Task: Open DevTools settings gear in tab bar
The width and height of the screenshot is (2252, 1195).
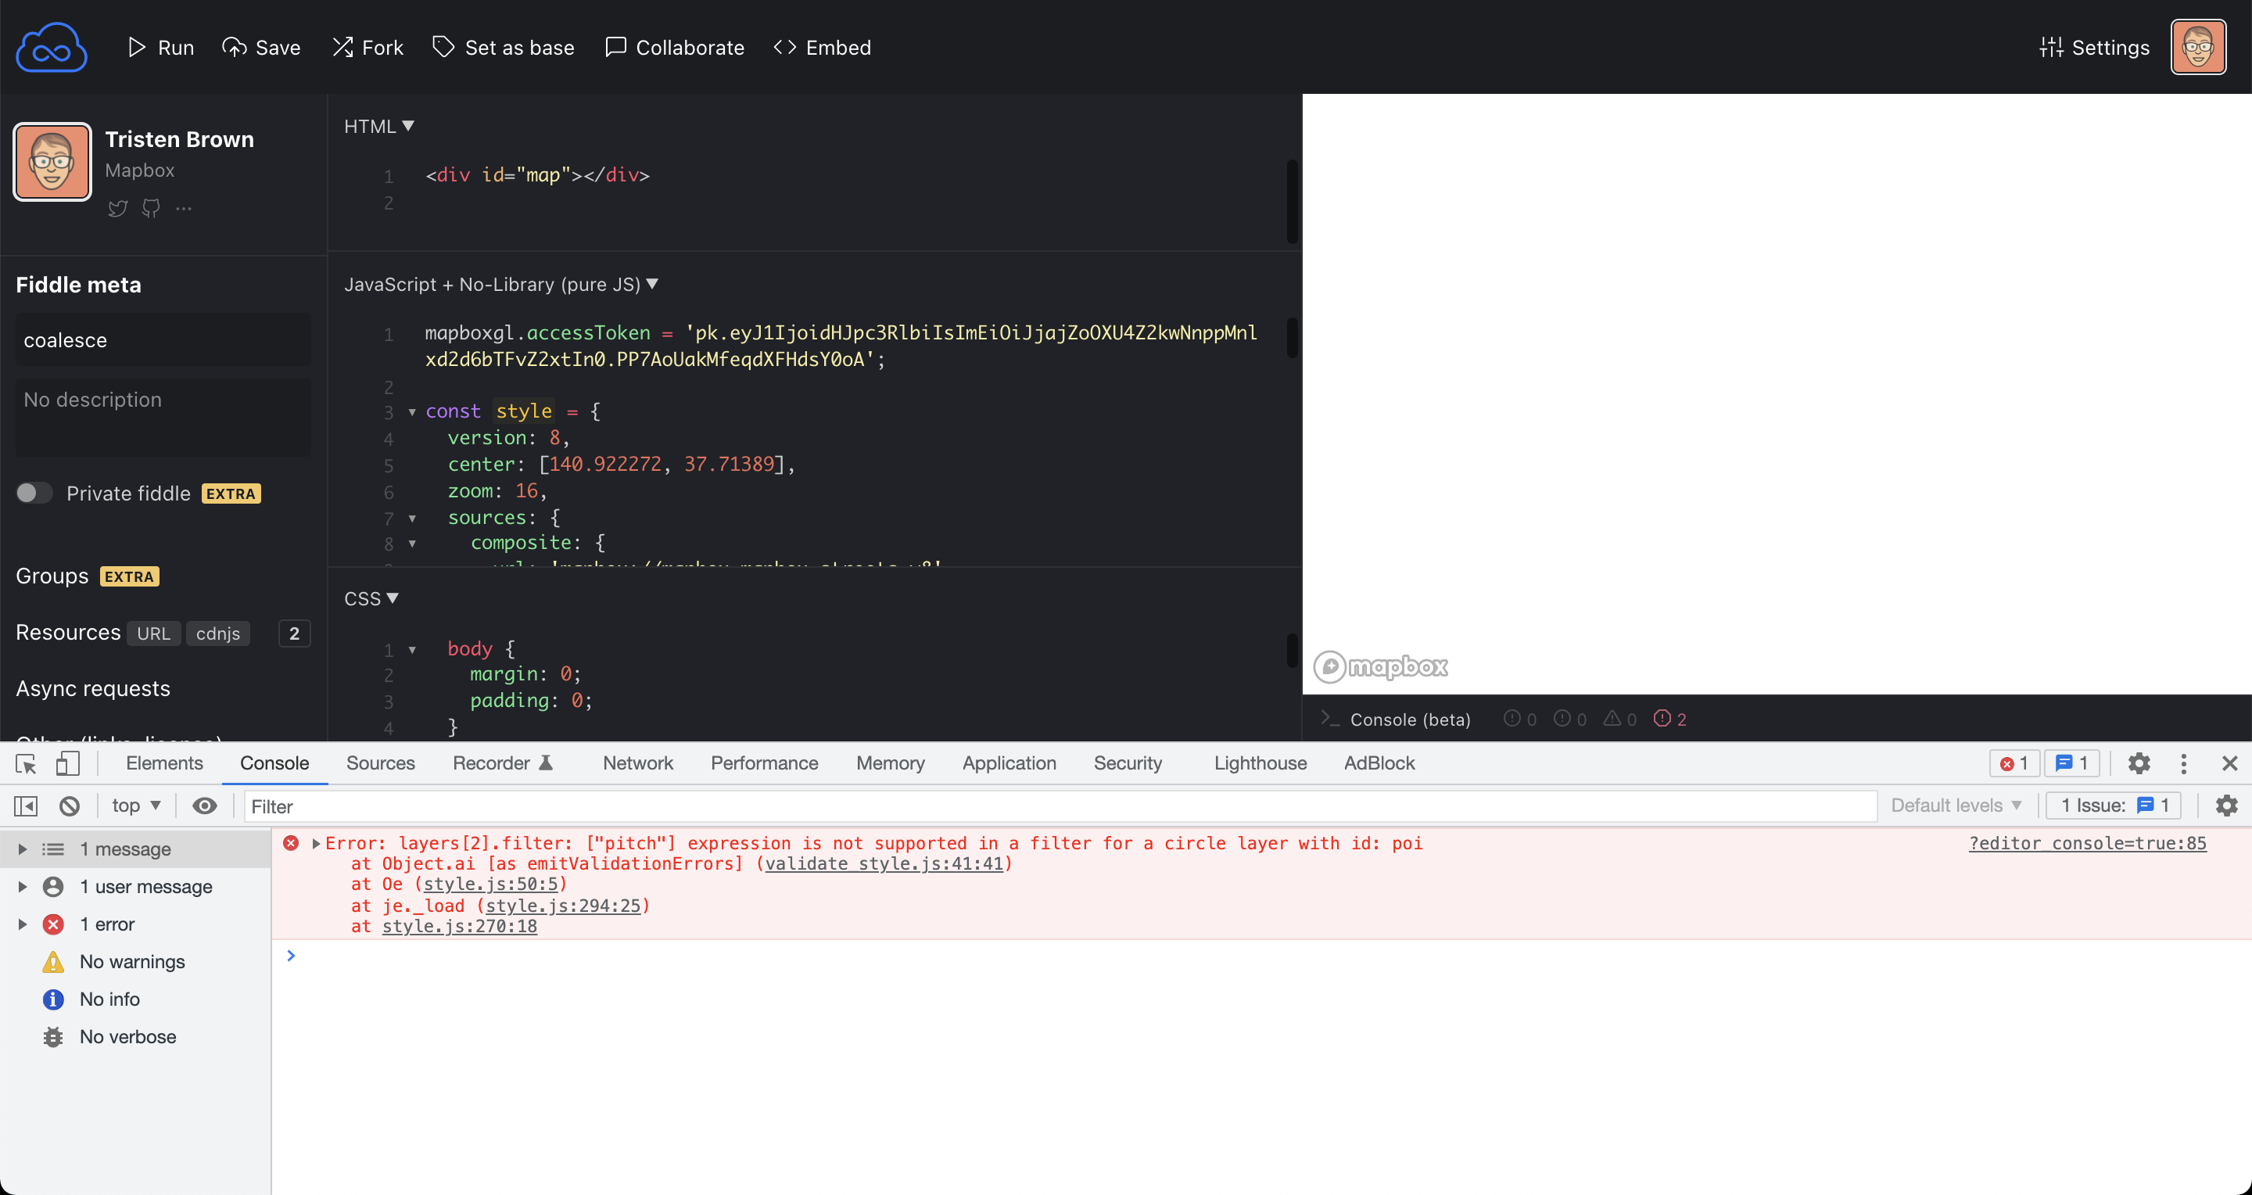Action: click(x=2139, y=763)
